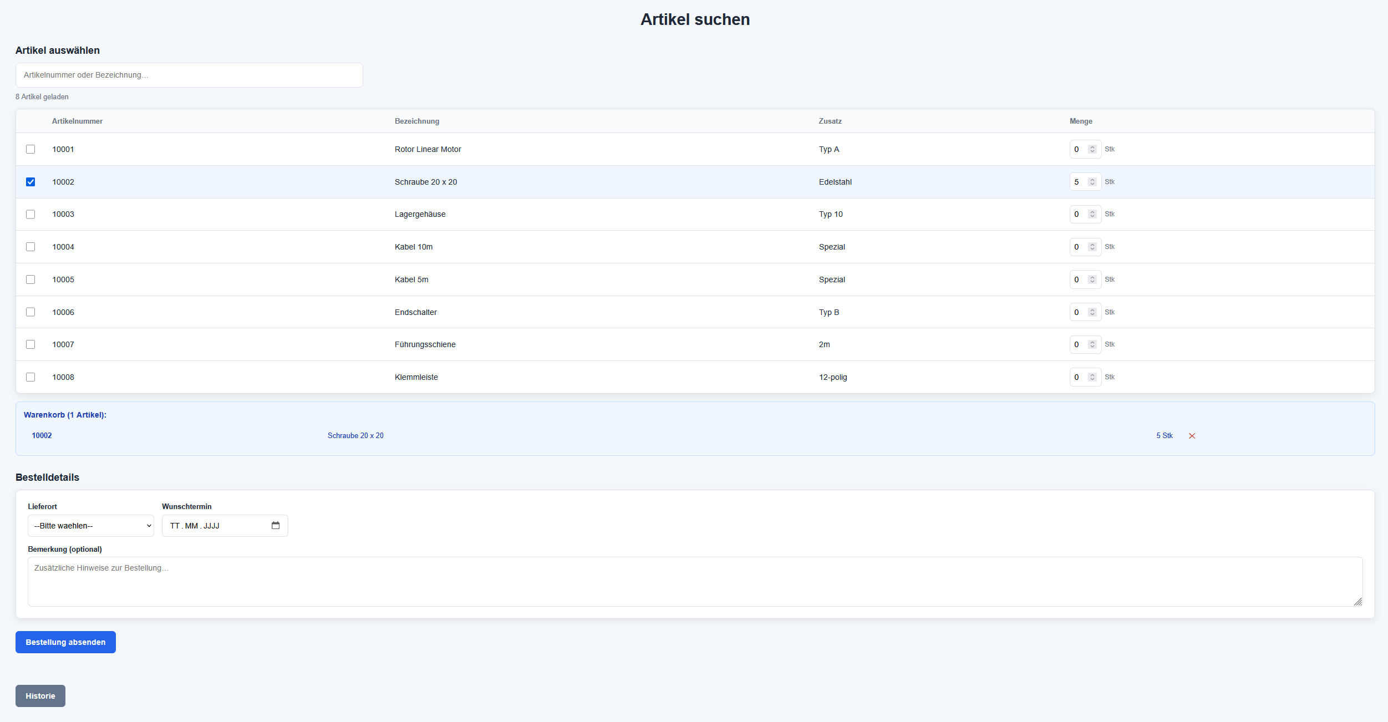
Task: Tick the checkbox for Lagergehäuse 10003
Action: [x=30, y=214]
